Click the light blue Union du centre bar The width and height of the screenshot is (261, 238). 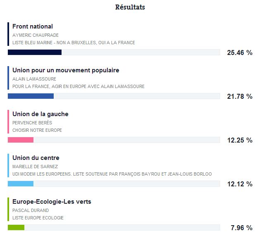(21, 184)
